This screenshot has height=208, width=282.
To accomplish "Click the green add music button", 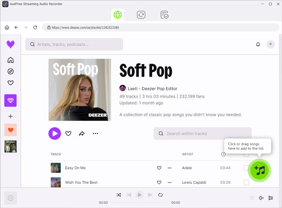I will 259,170.
